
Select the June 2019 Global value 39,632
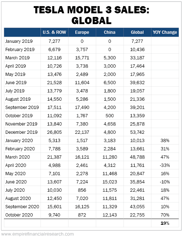click(x=137, y=83)
